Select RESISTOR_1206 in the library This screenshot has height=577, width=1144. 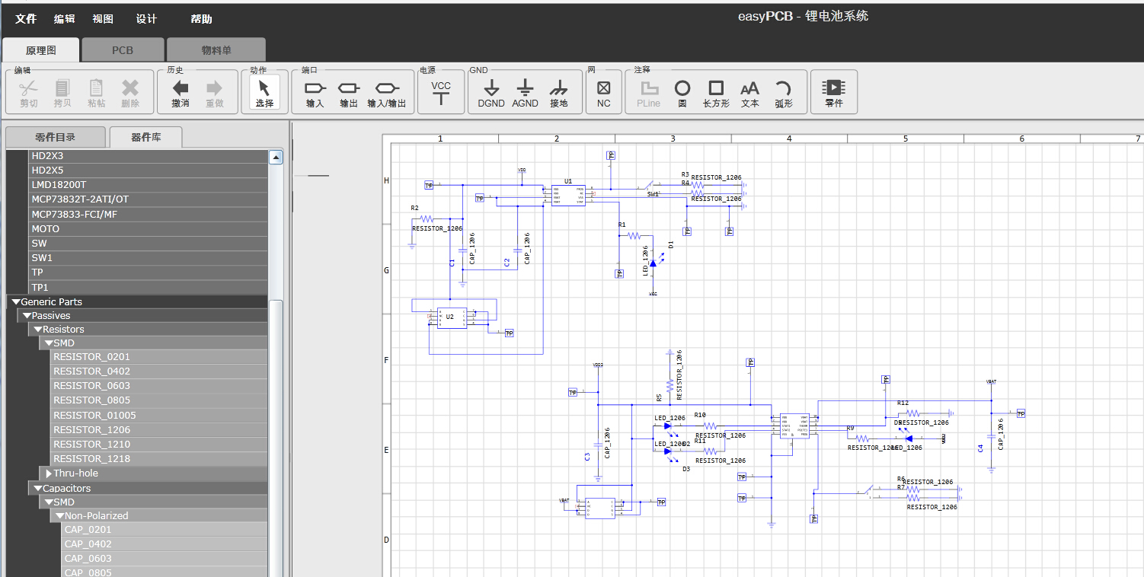(x=159, y=430)
